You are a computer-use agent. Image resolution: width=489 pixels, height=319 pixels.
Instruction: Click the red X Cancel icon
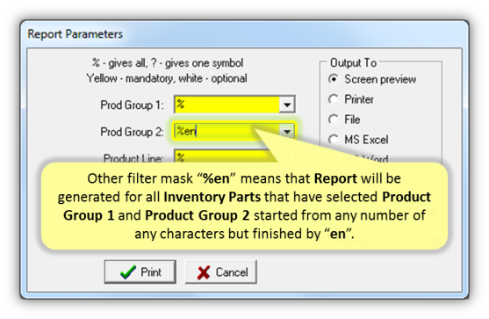tap(204, 272)
